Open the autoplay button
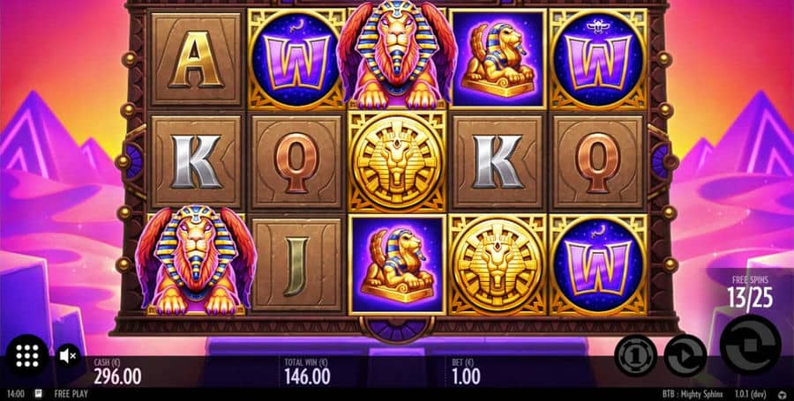The height and width of the screenshot is (401, 794). (685, 355)
